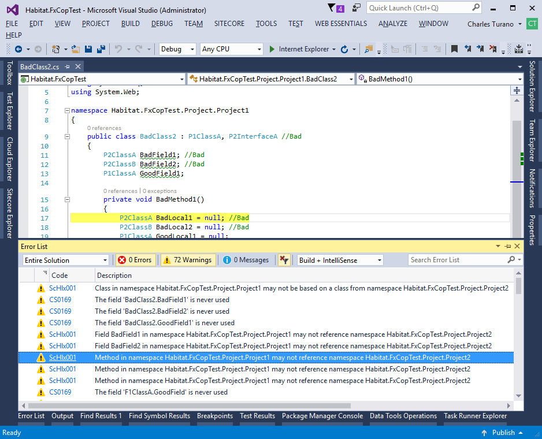The image size is (542, 439).
Task: Click the Undo arrow icon
Action: (x=118, y=50)
